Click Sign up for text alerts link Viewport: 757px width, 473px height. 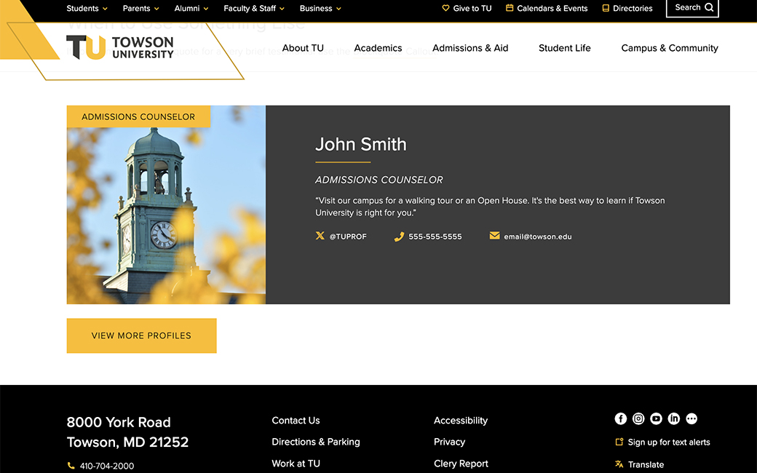click(x=669, y=442)
